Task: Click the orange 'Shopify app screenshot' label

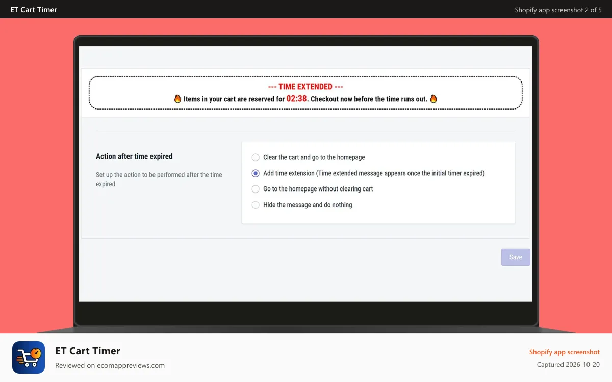Action: tap(565, 352)
